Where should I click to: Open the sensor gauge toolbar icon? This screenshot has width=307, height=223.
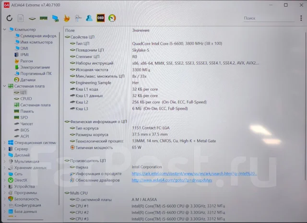tap(112, 18)
